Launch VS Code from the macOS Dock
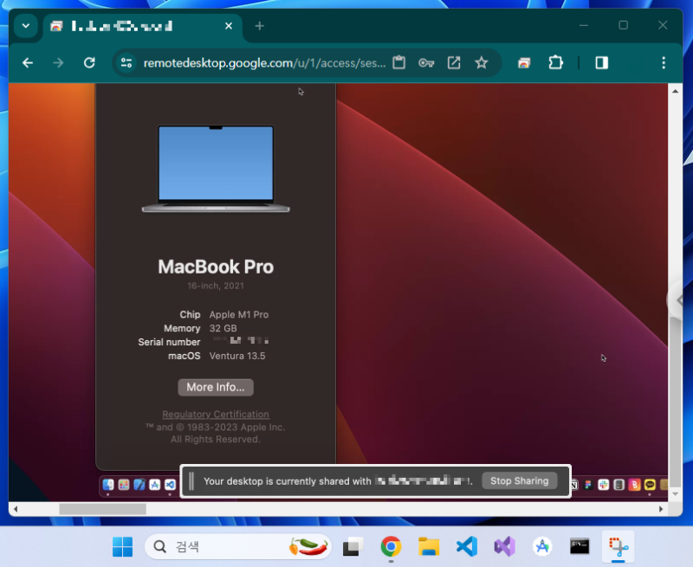This screenshot has width=693, height=567. pyautogui.click(x=170, y=485)
